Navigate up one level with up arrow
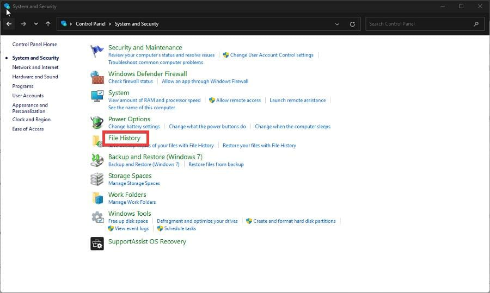The image size is (490, 293). 48,24
